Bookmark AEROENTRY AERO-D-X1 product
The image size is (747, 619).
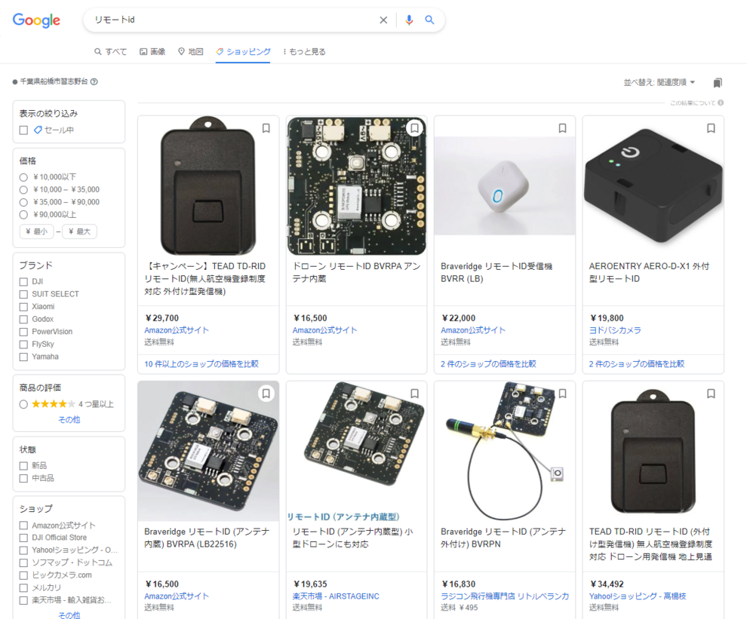pos(711,128)
